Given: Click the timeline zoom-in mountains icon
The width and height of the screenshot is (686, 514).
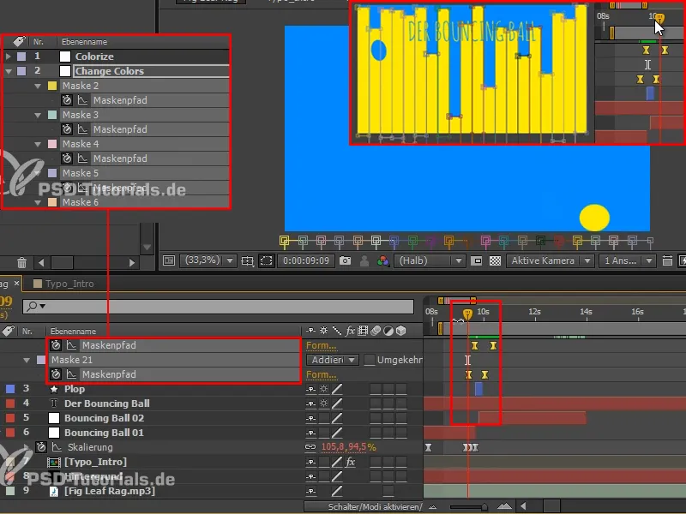Looking at the screenshot, I should point(504,506).
